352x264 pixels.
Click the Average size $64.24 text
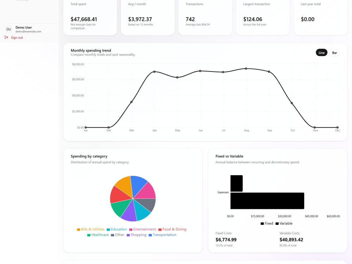197,25
